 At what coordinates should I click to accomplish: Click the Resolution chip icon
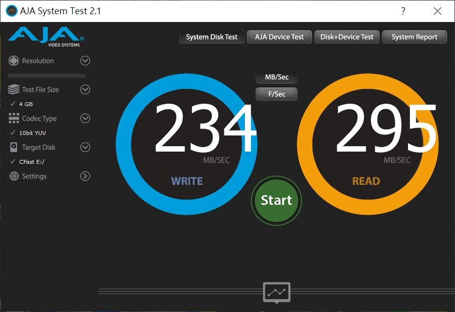coord(13,61)
